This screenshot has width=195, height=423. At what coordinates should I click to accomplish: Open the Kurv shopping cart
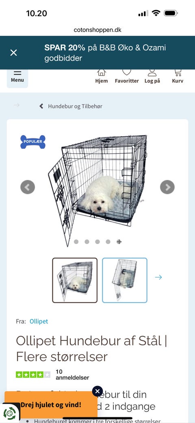[178, 77]
